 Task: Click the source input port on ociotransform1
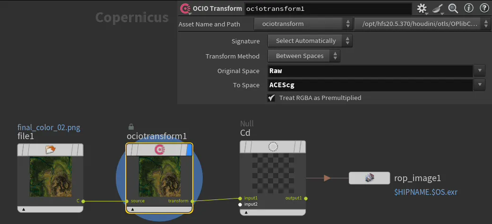click(x=127, y=201)
